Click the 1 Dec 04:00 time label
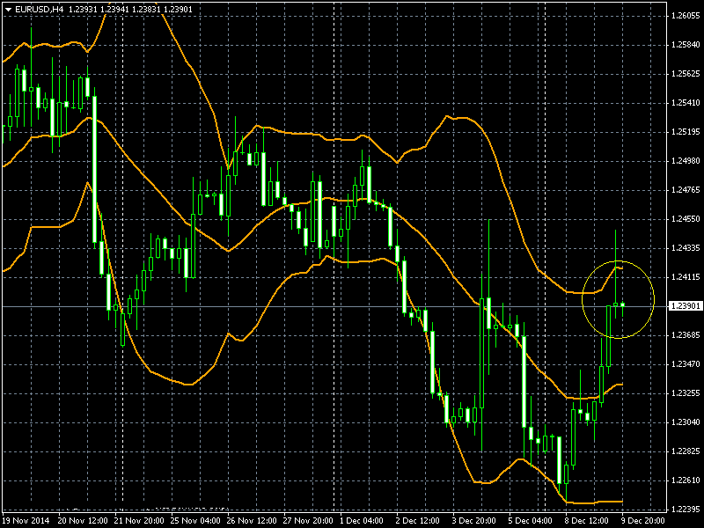 coord(362,521)
